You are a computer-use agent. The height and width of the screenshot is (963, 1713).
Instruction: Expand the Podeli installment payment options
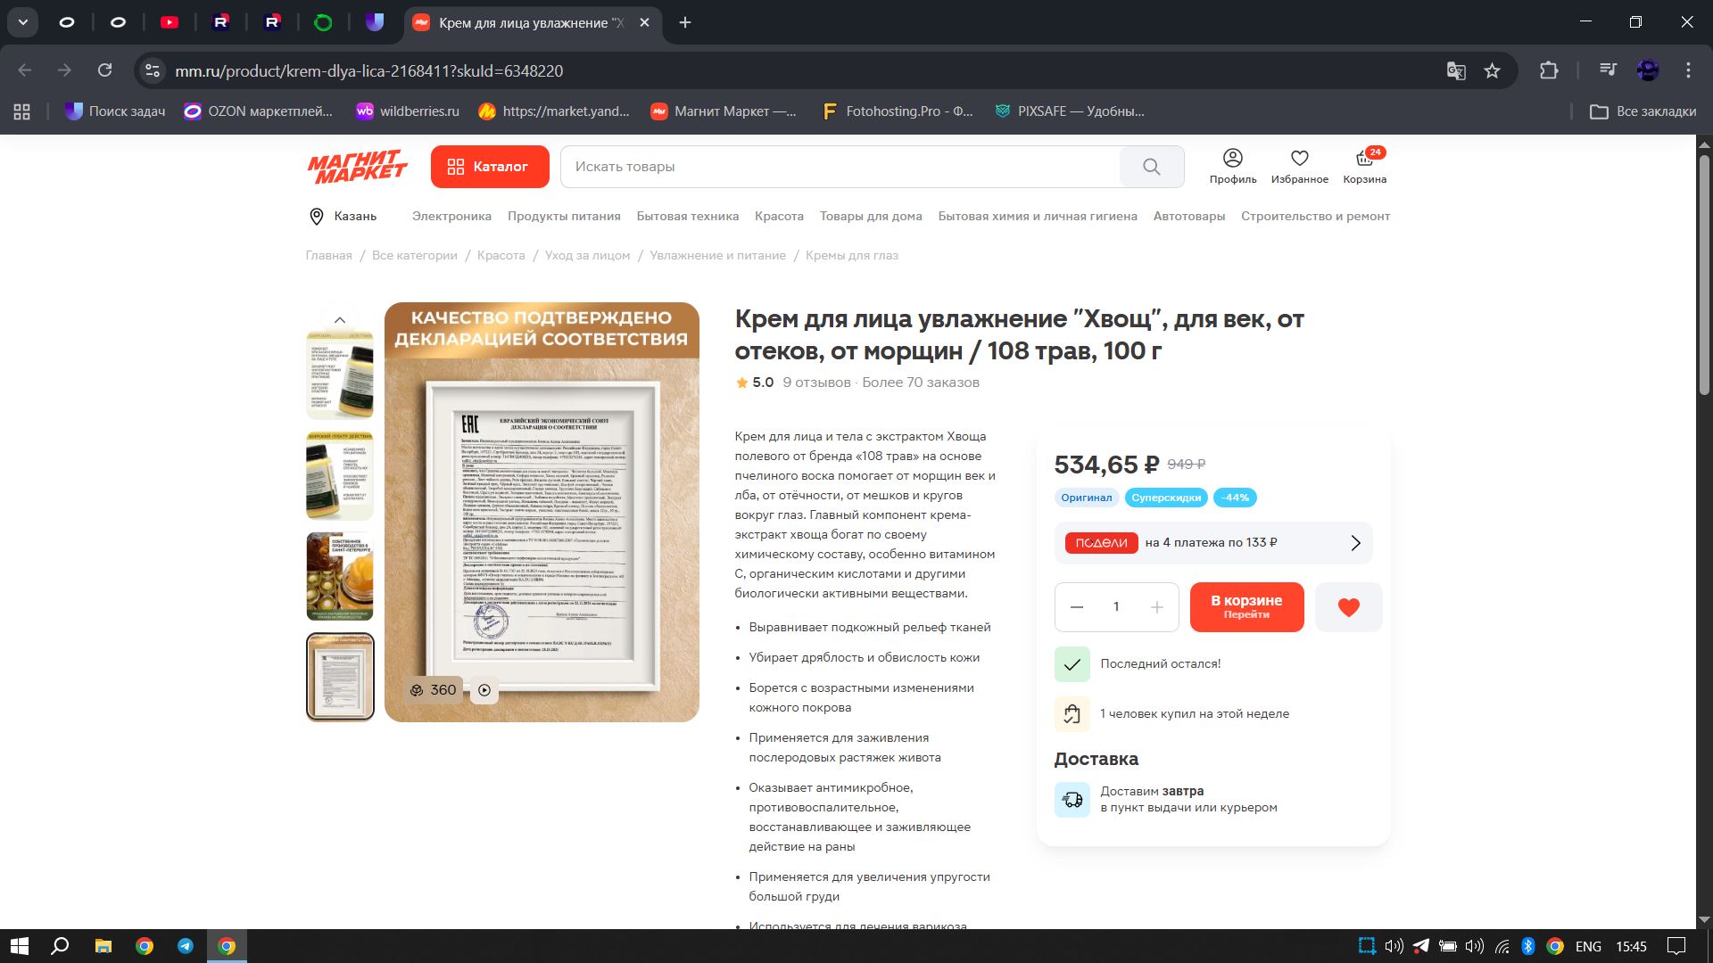click(x=1354, y=543)
